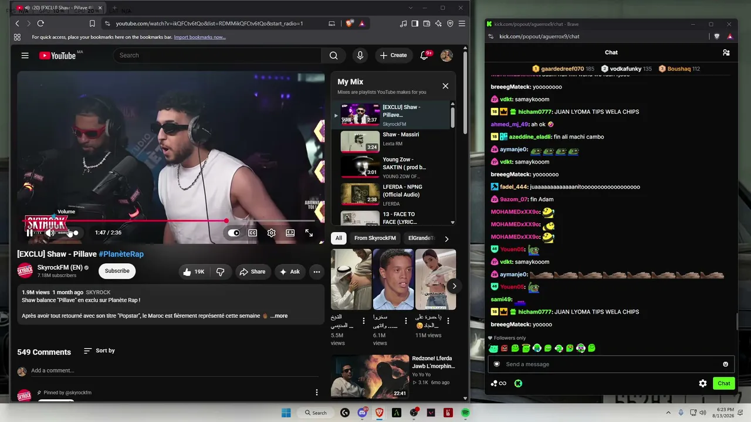Viewport: 751px width, 422px height.
Task: Show hidden system tray icons
Action: tap(669, 413)
